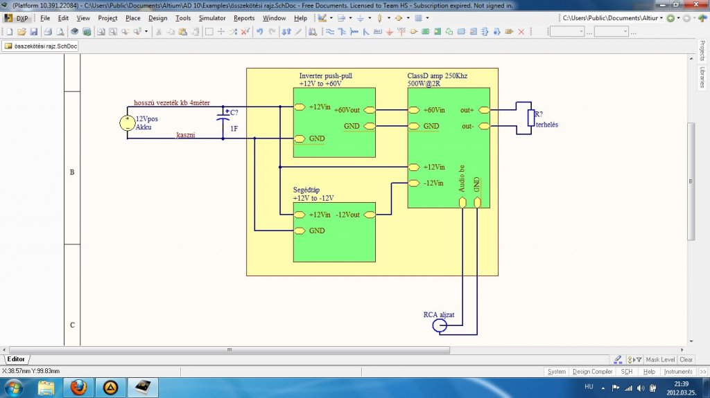
Task: Expand the alignment tools dropdown arrow
Action: 350,18
